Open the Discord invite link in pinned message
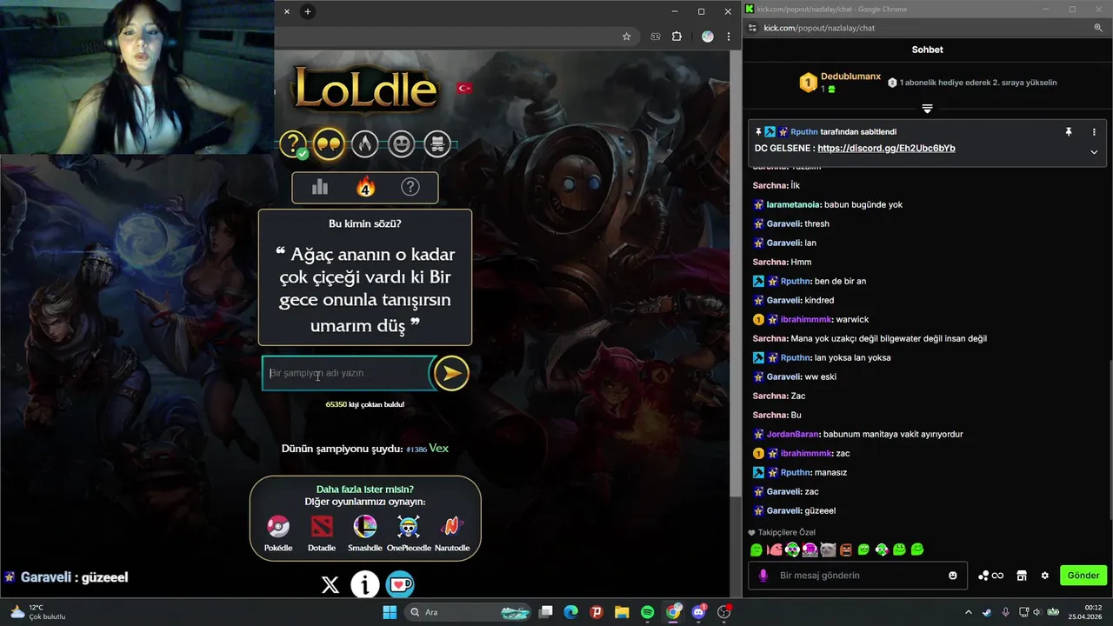This screenshot has height=626, width=1113. pyautogui.click(x=886, y=149)
